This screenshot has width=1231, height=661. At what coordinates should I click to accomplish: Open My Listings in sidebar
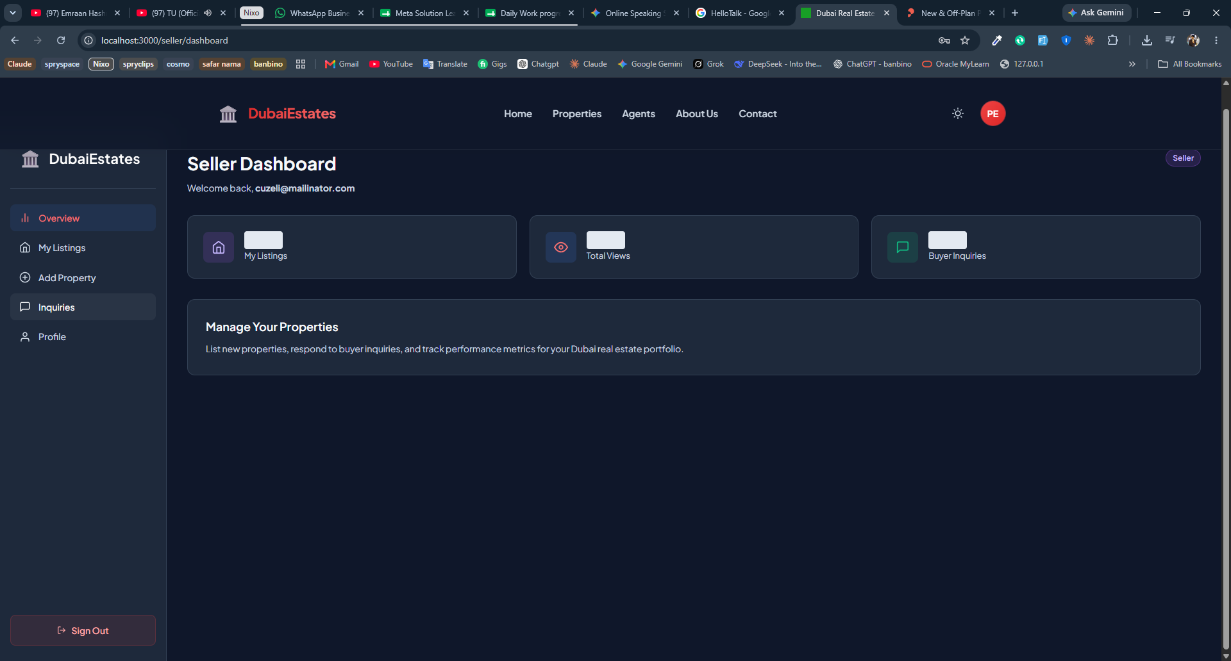click(x=83, y=248)
